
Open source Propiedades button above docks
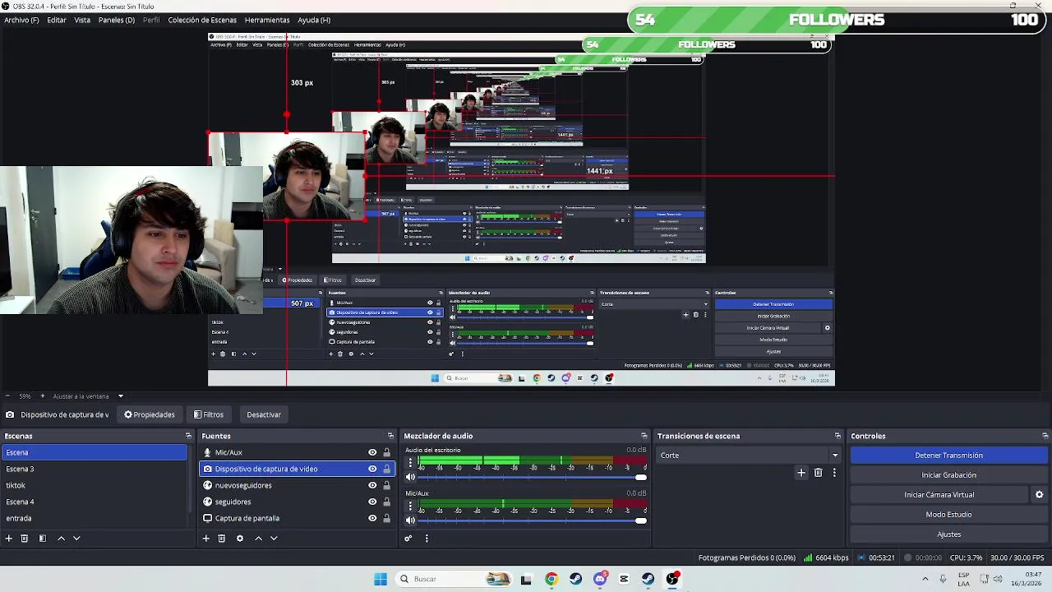[x=150, y=414]
